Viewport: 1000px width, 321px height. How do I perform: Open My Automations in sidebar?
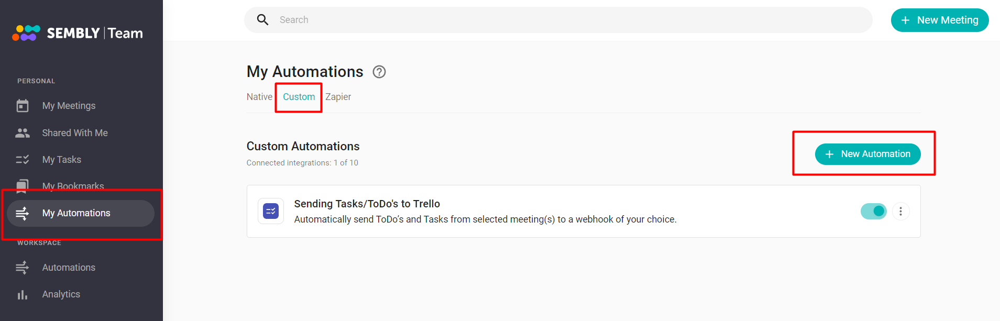[81, 213]
